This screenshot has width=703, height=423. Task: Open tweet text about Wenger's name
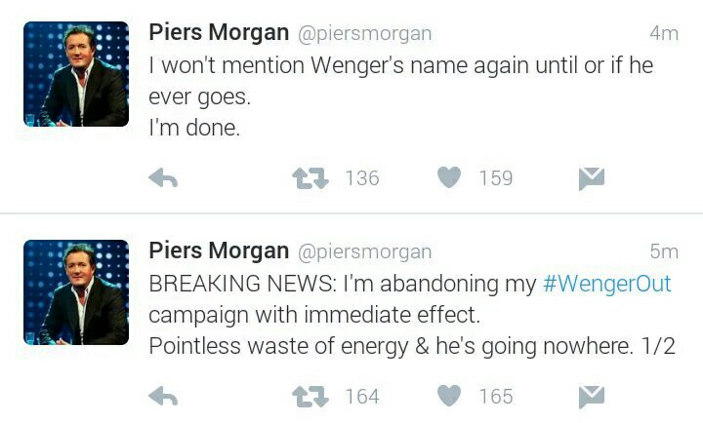pyautogui.click(x=400, y=67)
